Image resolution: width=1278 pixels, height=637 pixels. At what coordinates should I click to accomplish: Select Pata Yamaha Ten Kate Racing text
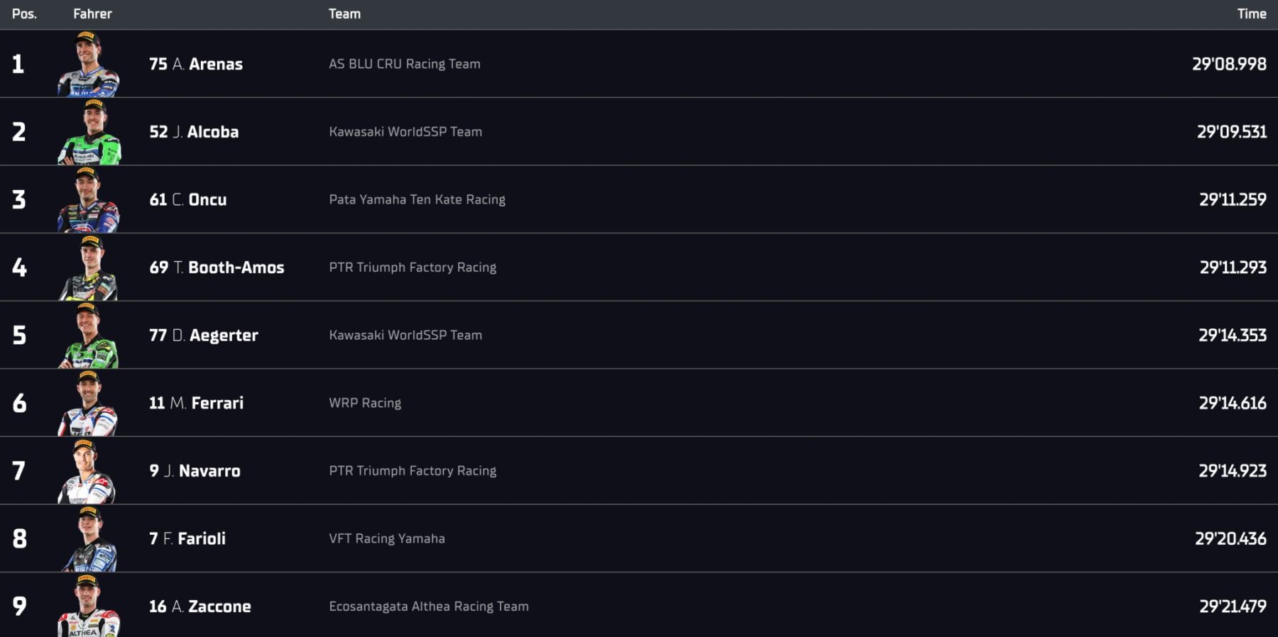pyautogui.click(x=417, y=200)
